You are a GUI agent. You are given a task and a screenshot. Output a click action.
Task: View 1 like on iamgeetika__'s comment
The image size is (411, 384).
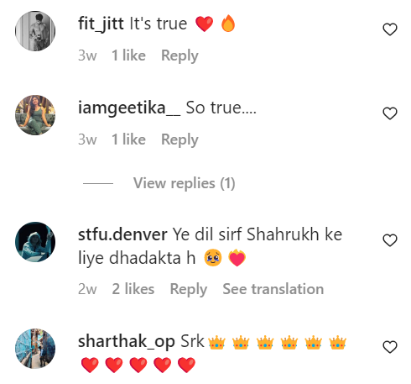coord(128,139)
